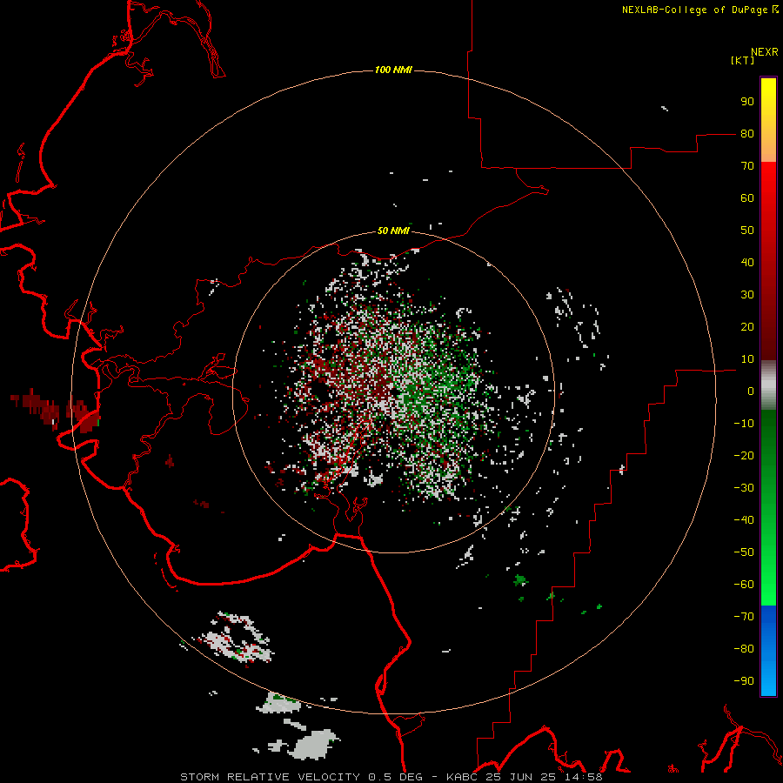Image resolution: width=783 pixels, height=783 pixels.
Task: Click the 100 NMI range ring label
Action: pos(393,70)
